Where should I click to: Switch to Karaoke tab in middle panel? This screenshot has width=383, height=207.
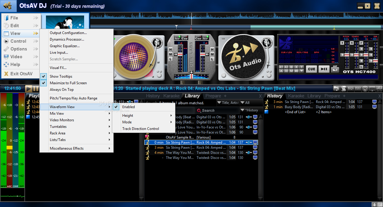tap(172, 96)
